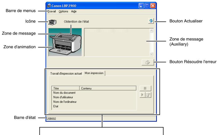This screenshot has width=217, height=135.
Task: Click the Actualiser refresh icon button
Action: click(x=151, y=21)
